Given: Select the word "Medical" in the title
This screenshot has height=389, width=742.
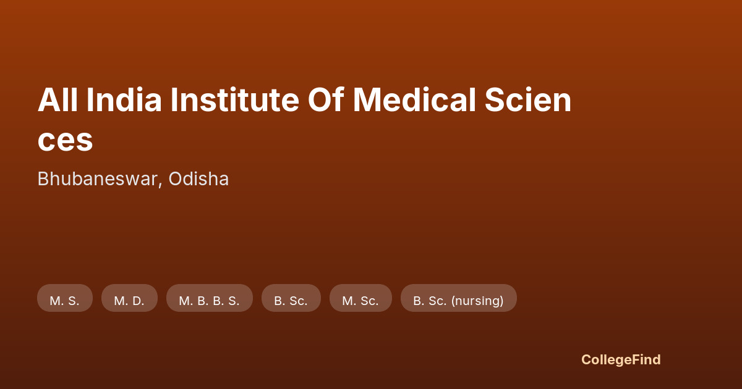Looking at the screenshot, I should 414,100.
